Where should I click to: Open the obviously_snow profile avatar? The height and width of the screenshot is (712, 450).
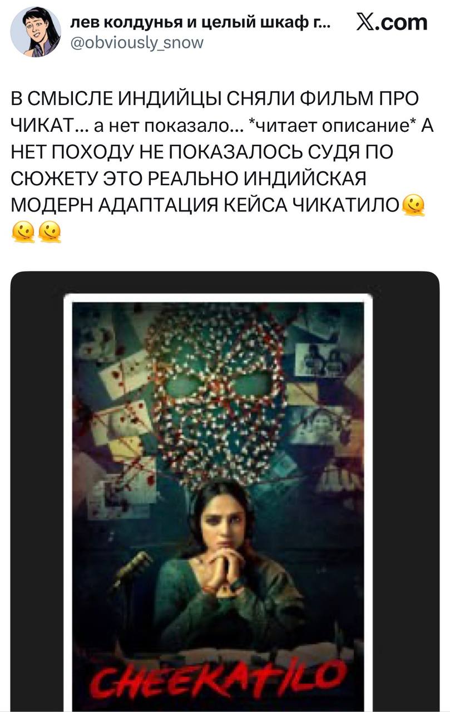click(x=36, y=32)
